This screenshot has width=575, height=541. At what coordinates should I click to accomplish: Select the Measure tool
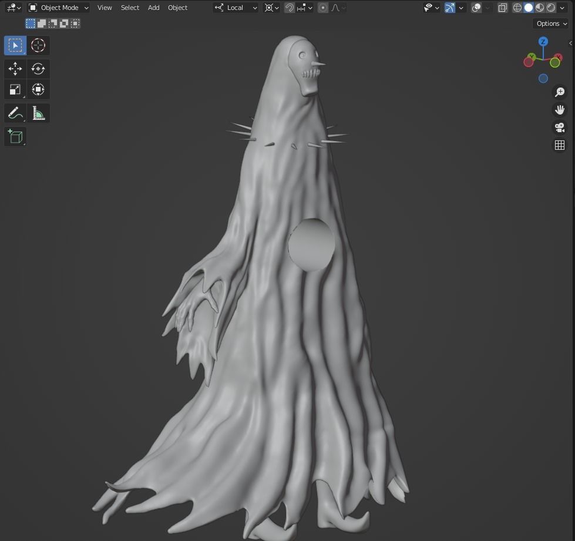(x=38, y=112)
